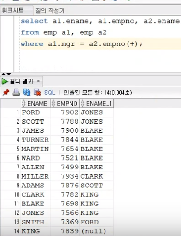181x236 pixels.
Task: Select the SMITH name cell
Action: (x=35, y=222)
